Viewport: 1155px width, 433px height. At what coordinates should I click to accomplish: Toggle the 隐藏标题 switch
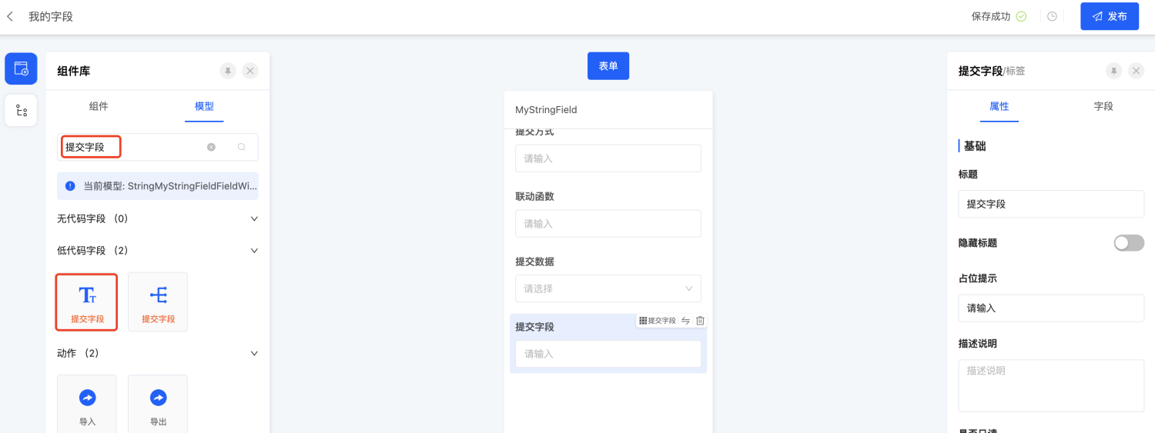[x=1128, y=243]
